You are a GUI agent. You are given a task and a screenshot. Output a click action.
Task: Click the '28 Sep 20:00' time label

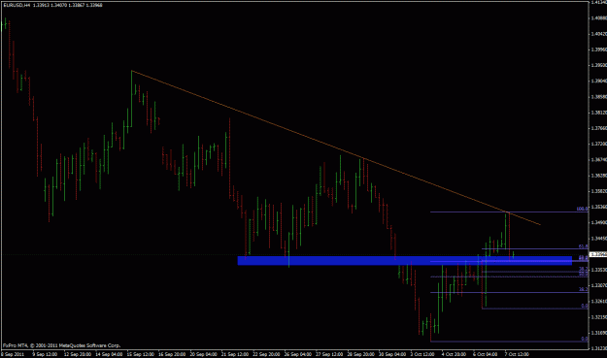(361, 354)
